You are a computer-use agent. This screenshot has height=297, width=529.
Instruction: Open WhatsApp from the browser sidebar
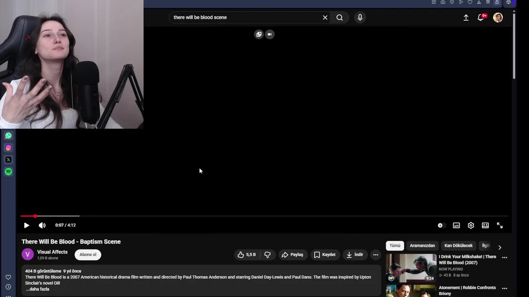point(8,136)
